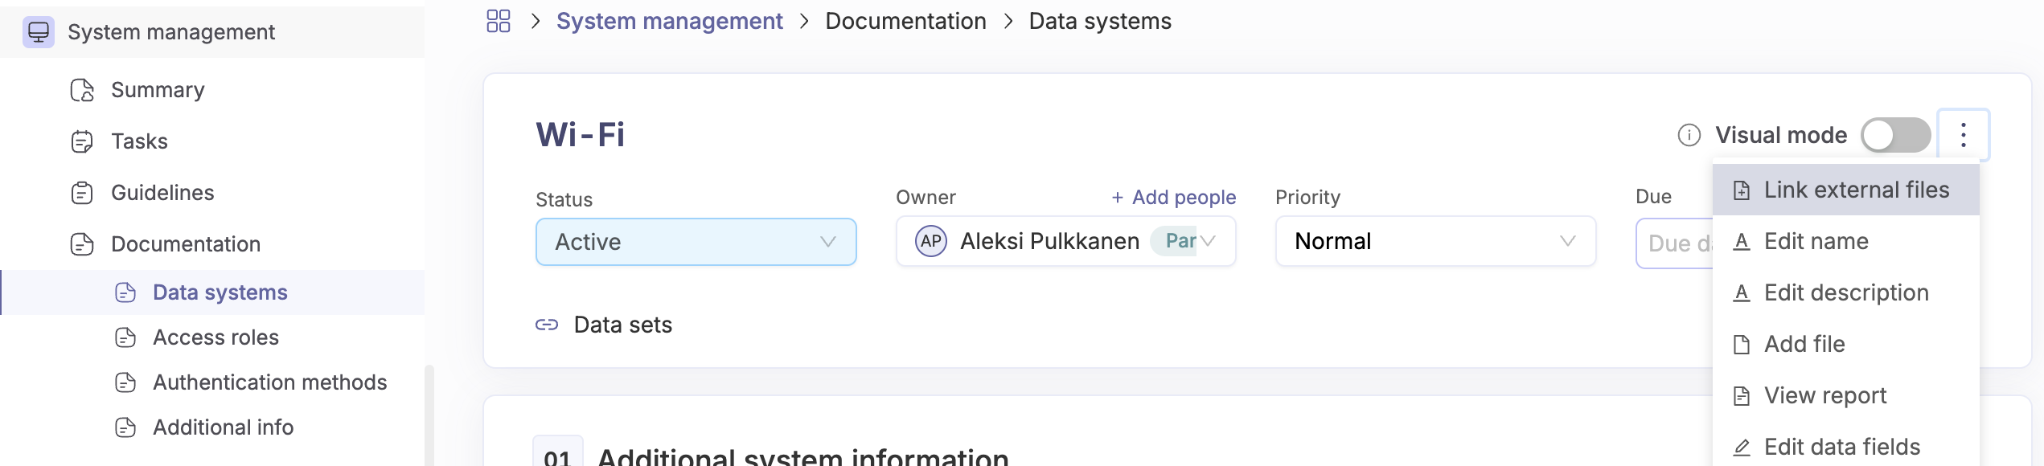Click the Due date input field
The image size is (2044, 466).
[x=1675, y=243]
